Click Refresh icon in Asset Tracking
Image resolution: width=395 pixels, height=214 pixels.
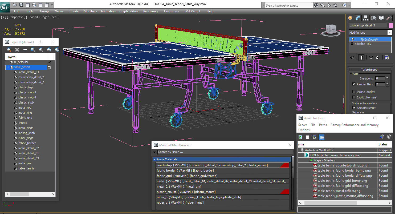pyautogui.click(x=300, y=137)
